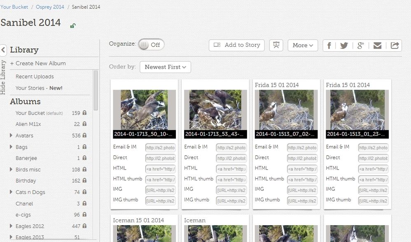Expand the Eagles 2013 album tree
The width and height of the screenshot is (411, 242).
pyautogui.click(x=11, y=237)
